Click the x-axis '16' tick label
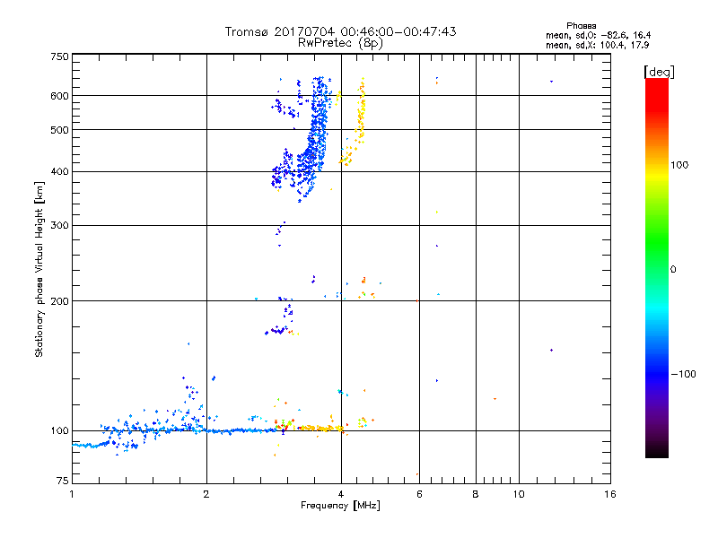Screen dimensions: 718x538 tap(610, 494)
